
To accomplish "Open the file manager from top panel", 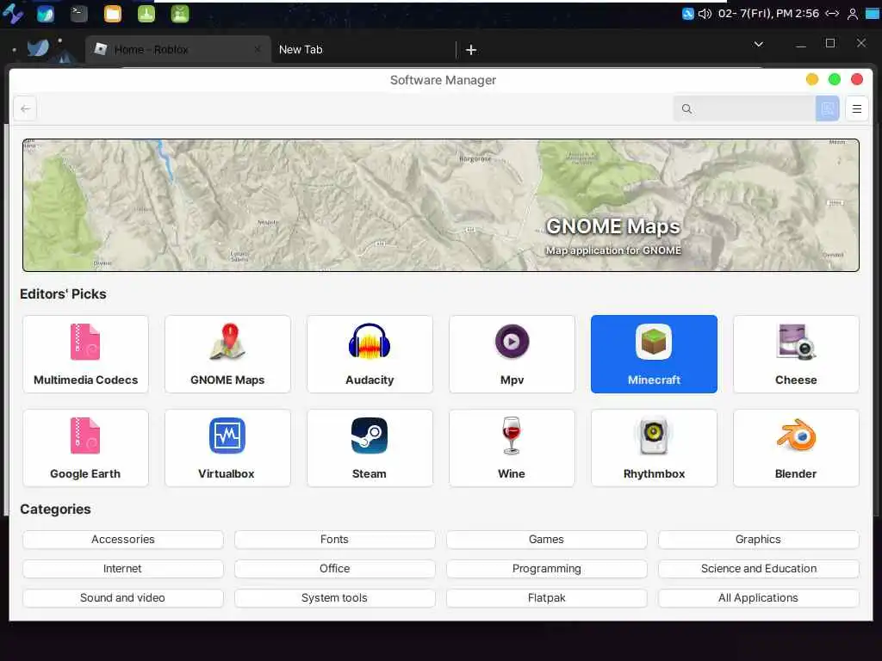I will pos(113,14).
